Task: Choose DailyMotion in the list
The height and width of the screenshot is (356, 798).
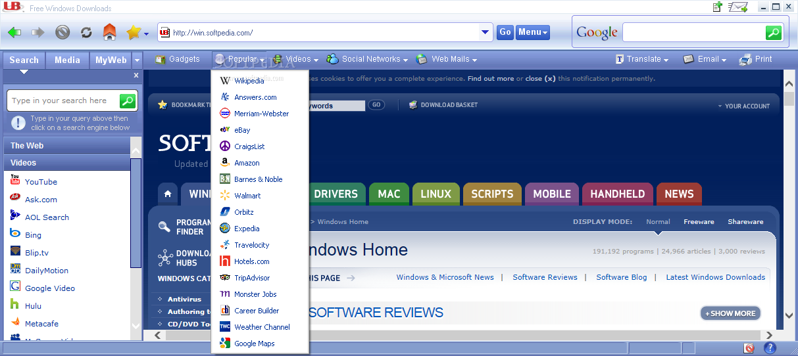Action: pos(47,270)
